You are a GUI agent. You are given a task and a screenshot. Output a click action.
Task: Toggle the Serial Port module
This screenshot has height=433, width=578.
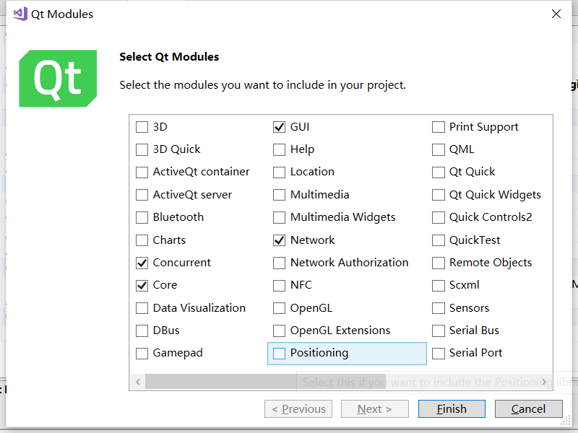(439, 354)
